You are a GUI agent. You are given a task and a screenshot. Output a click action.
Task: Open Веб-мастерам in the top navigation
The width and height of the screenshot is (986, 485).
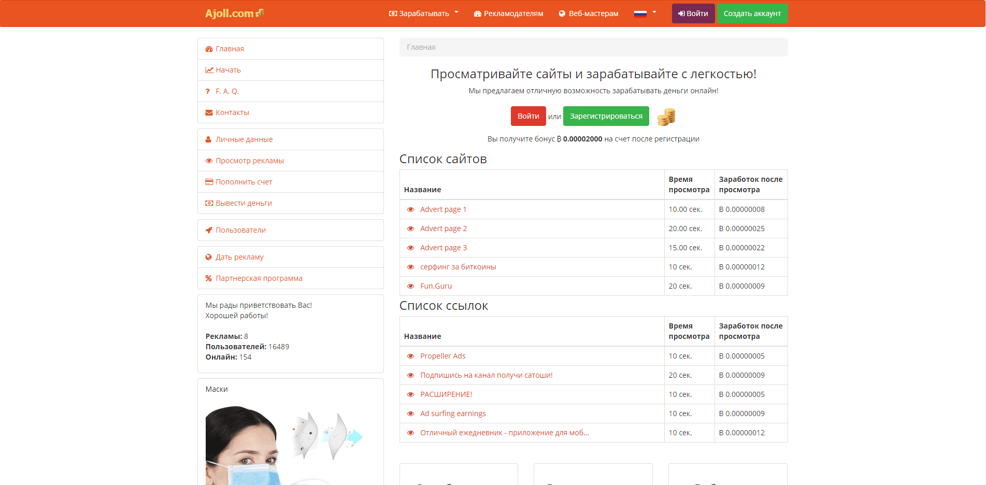click(x=588, y=13)
